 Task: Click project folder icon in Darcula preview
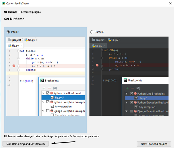(x=93, y=40)
